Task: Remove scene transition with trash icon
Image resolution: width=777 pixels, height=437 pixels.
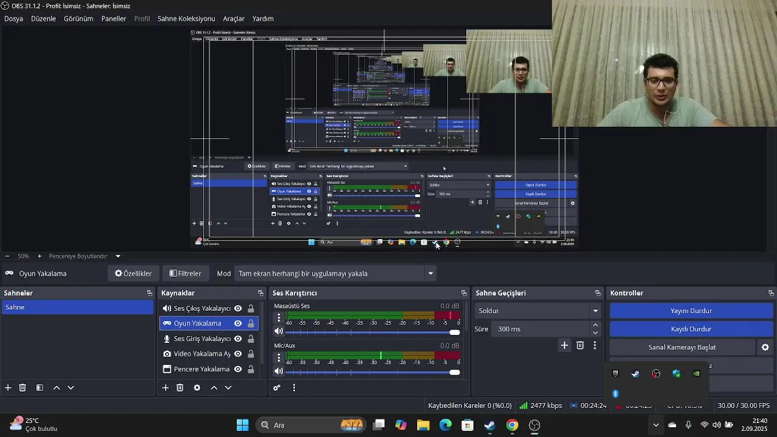Action: click(580, 345)
